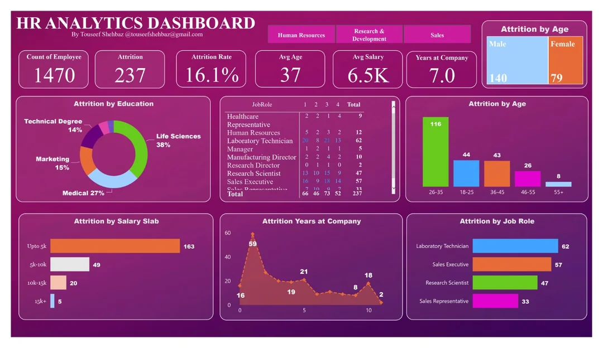Click the Total column header in table
Viewport: 603px width, 348px height.
tap(353, 104)
